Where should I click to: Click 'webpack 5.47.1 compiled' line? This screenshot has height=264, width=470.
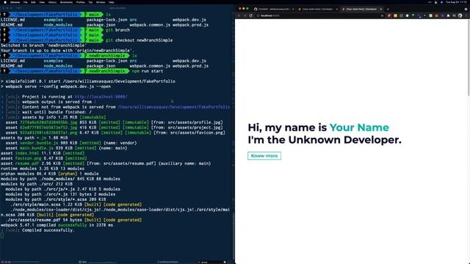coord(57,225)
